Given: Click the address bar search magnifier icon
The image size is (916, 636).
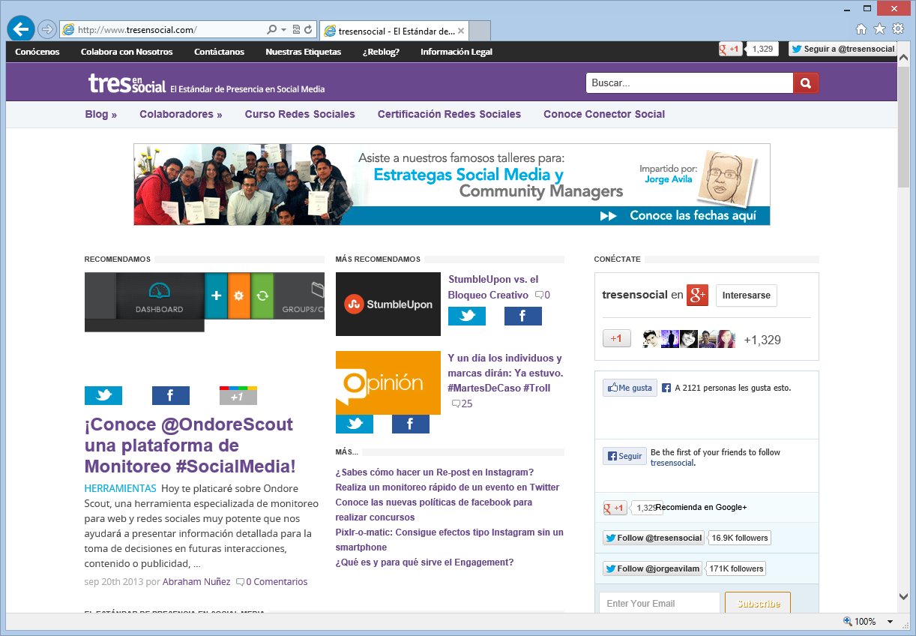Looking at the screenshot, I should 272,30.
